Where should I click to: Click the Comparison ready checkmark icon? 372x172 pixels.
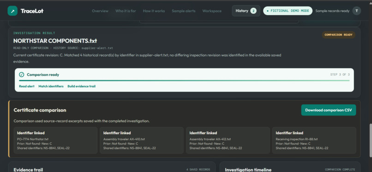pos(22,75)
